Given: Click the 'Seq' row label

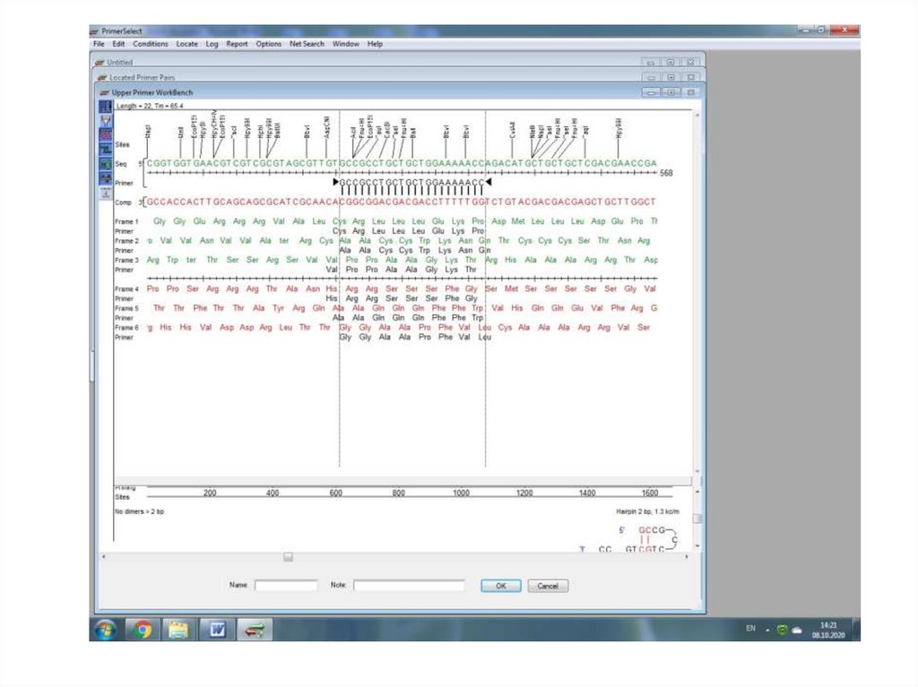Looking at the screenshot, I should coord(121,164).
